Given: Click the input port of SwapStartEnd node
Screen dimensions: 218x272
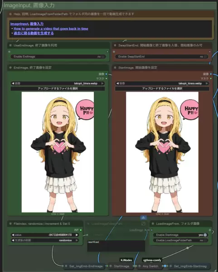Looking at the screenshot, I should tap(114, 52).
